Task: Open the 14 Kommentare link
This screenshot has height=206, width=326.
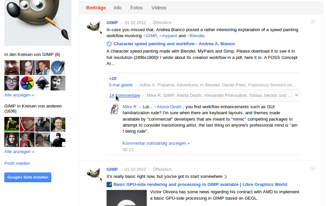Action: coord(125,95)
